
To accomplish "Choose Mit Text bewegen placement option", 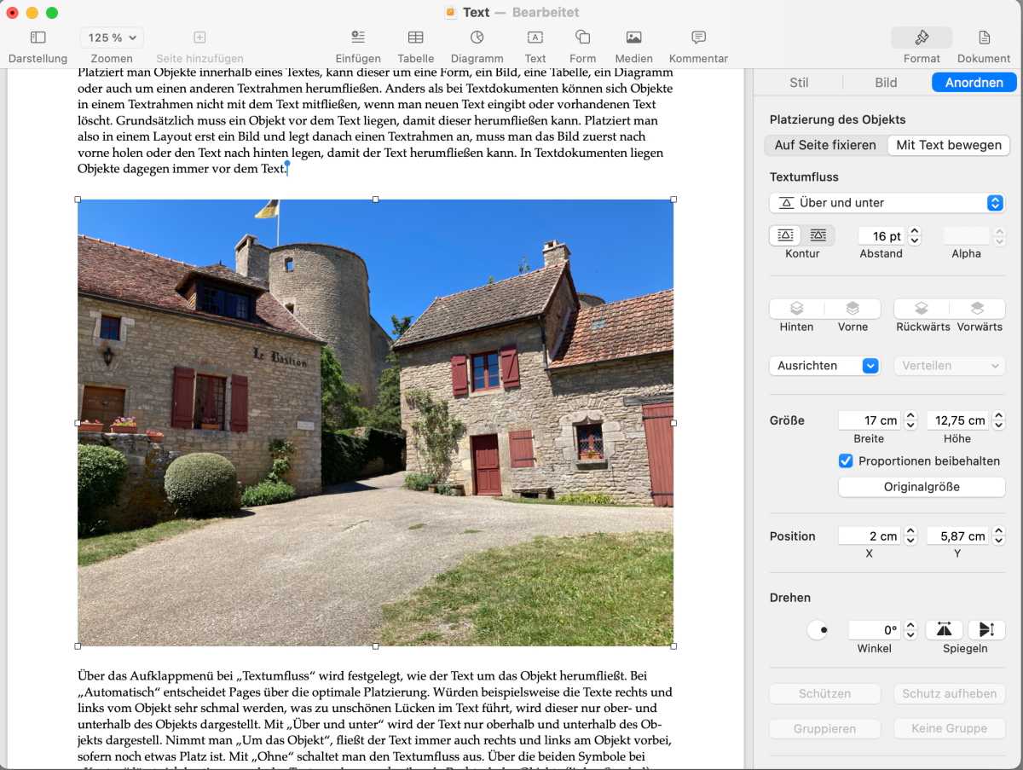I will tap(948, 145).
